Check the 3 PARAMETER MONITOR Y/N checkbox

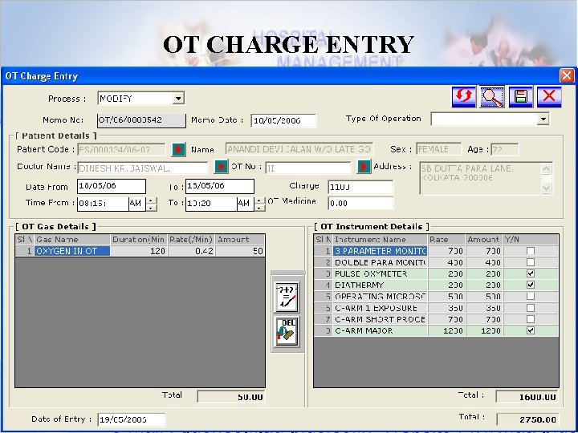pos(530,251)
